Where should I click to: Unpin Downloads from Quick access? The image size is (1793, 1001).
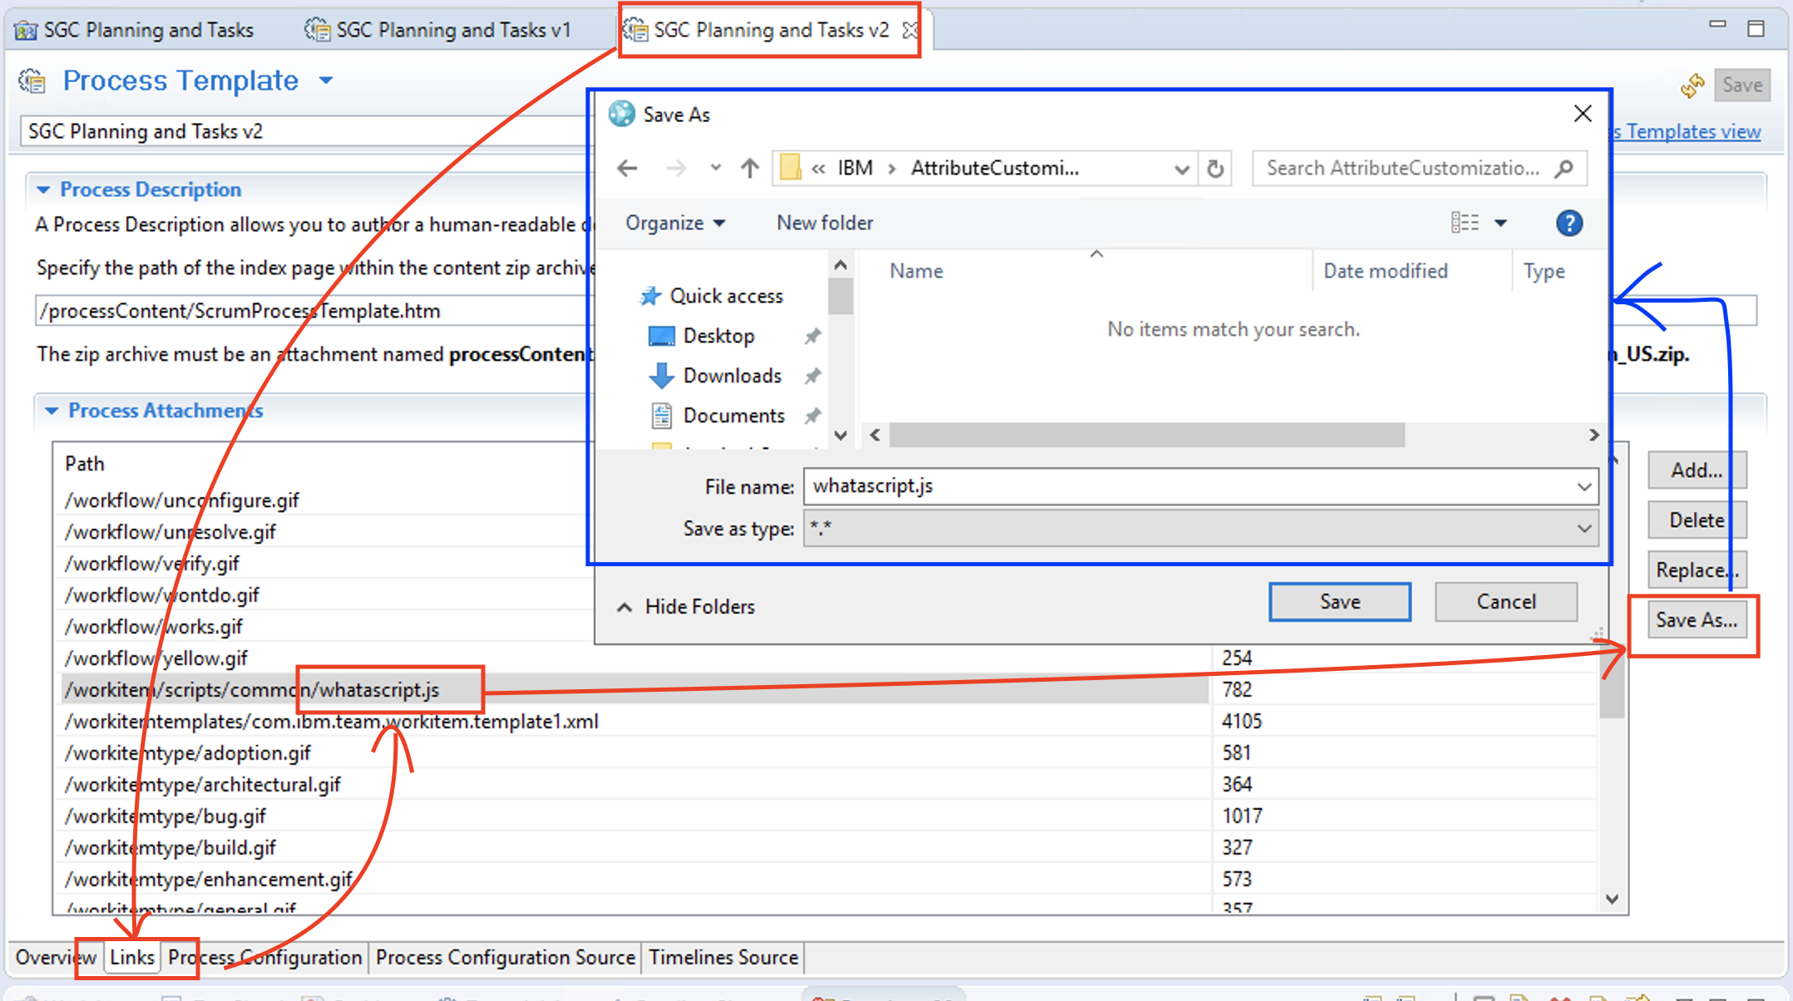(812, 375)
